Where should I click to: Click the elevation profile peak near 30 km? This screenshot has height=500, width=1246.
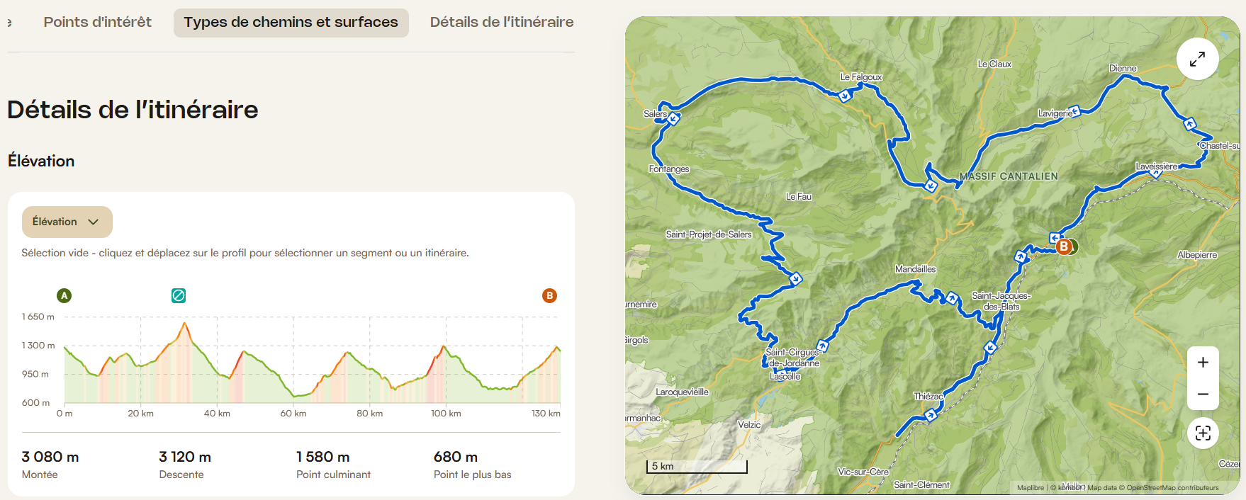point(185,324)
